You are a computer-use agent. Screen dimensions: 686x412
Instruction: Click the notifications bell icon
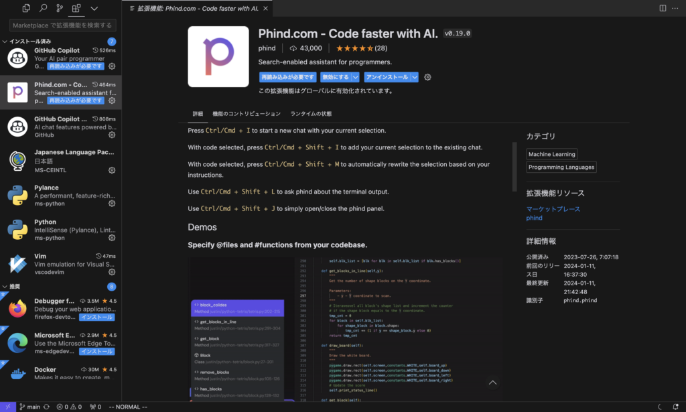pyautogui.click(x=675, y=407)
